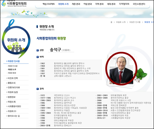Select 위원회 소개 in the top navigation bar
This screenshot has width=154, height=129.
tap(63, 4)
